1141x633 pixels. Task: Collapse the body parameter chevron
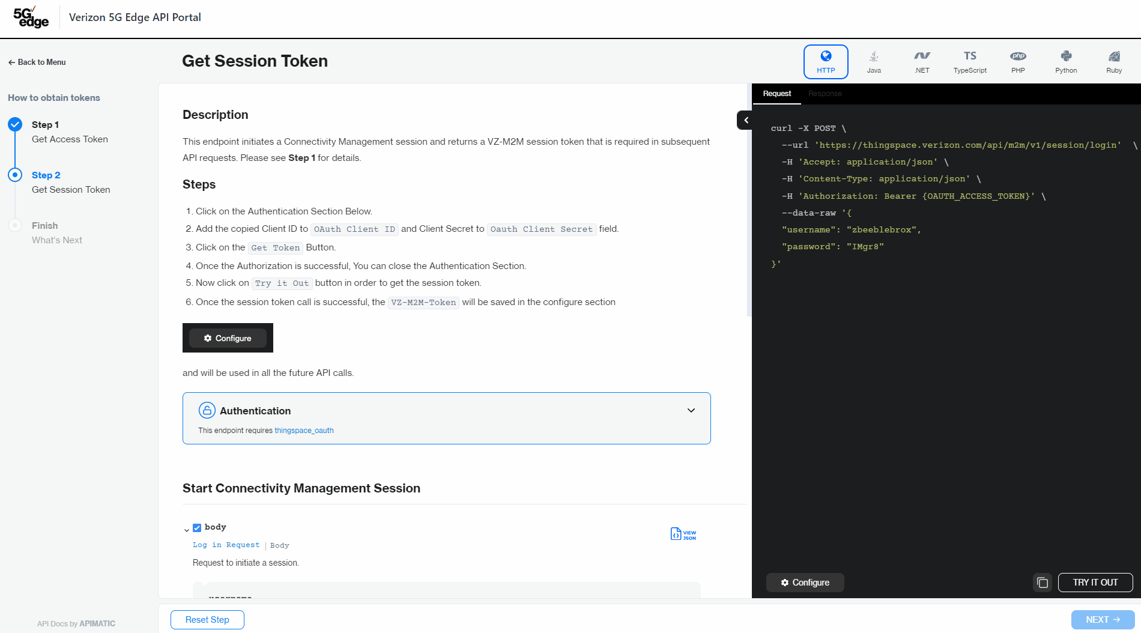pyautogui.click(x=187, y=530)
